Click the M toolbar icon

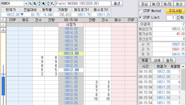(x=43, y=4)
